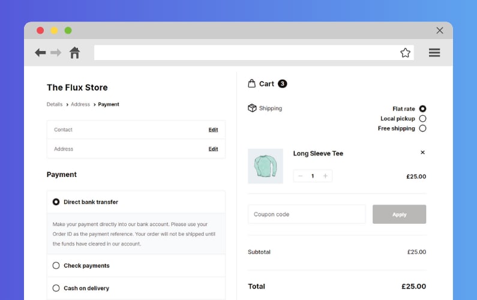
Task: Click the Long Sleeve Tee product name
Action: click(318, 154)
